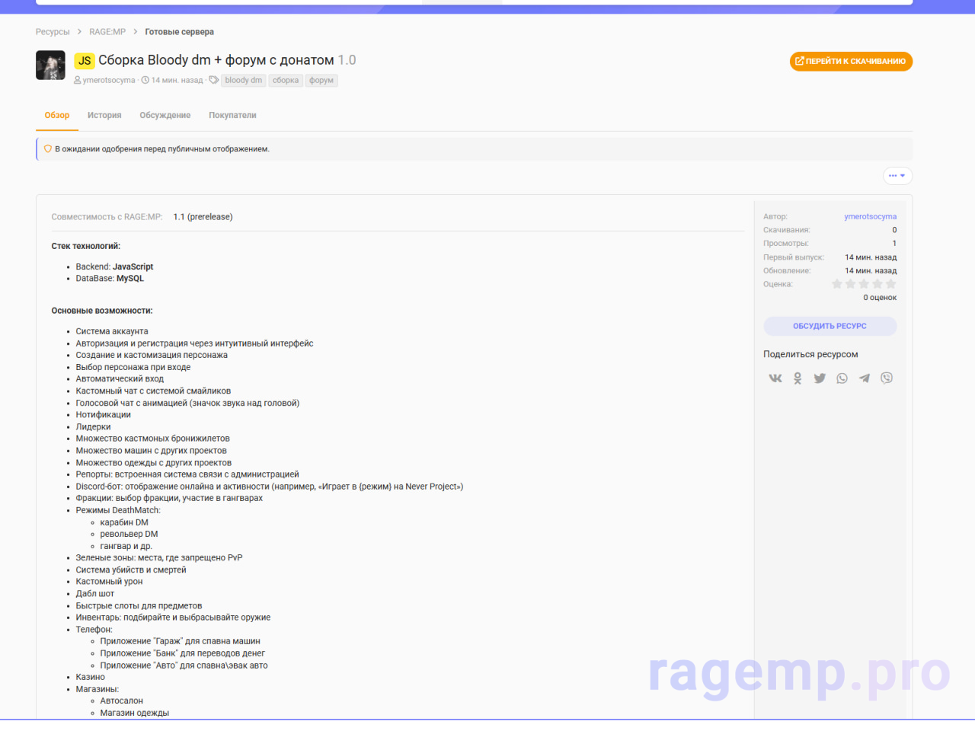
Task: Share resource on VK
Action: pos(775,378)
